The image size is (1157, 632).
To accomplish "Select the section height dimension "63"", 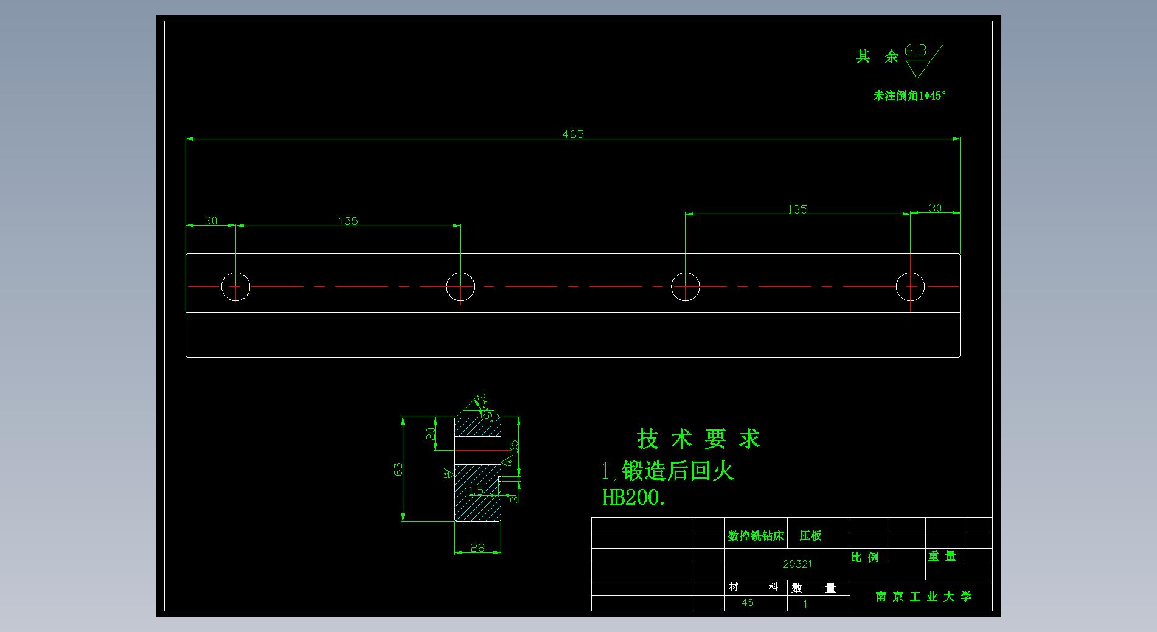I will click(398, 469).
